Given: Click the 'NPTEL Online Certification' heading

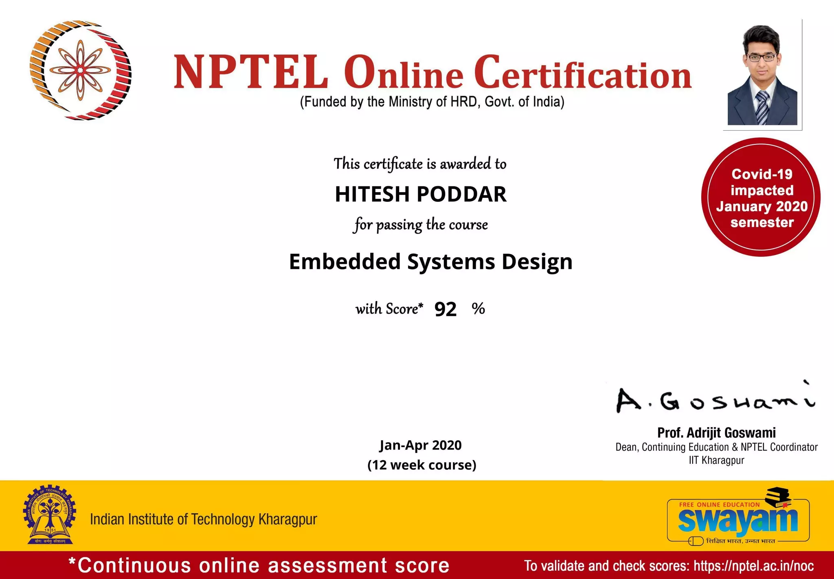Looking at the screenshot, I should point(432,72).
